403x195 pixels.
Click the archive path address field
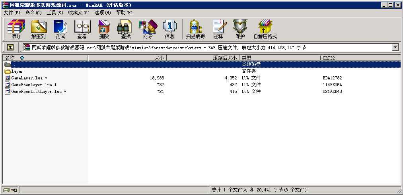tap(211, 47)
